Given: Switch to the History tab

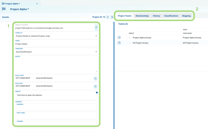Looking at the screenshot, I should click(x=156, y=16).
